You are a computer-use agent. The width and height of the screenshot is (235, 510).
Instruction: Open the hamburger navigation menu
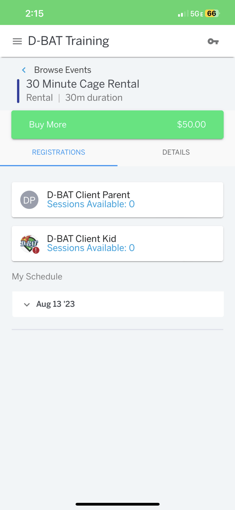pos(17,41)
